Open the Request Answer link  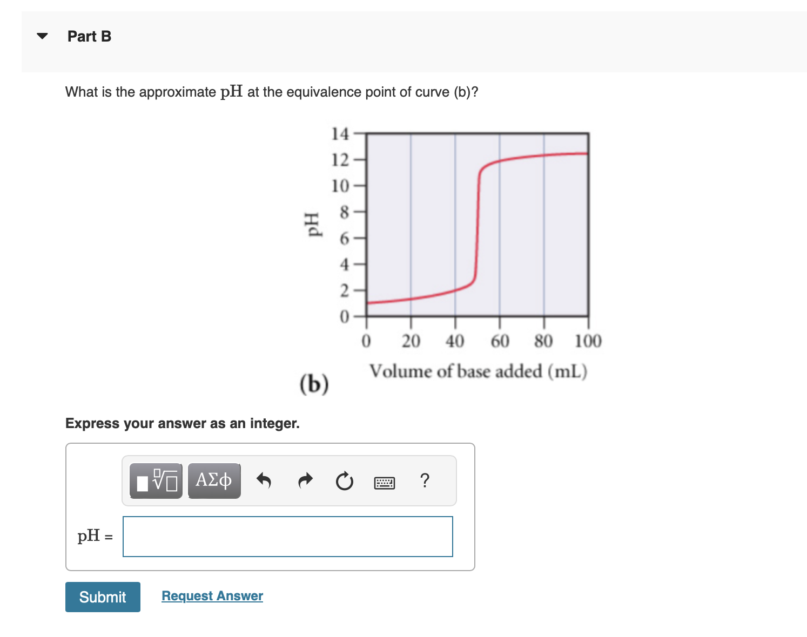click(212, 595)
